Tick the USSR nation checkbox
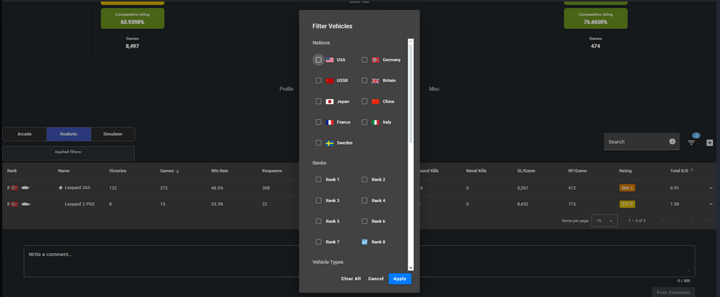The width and height of the screenshot is (720, 297). click(x=318, y=81)
